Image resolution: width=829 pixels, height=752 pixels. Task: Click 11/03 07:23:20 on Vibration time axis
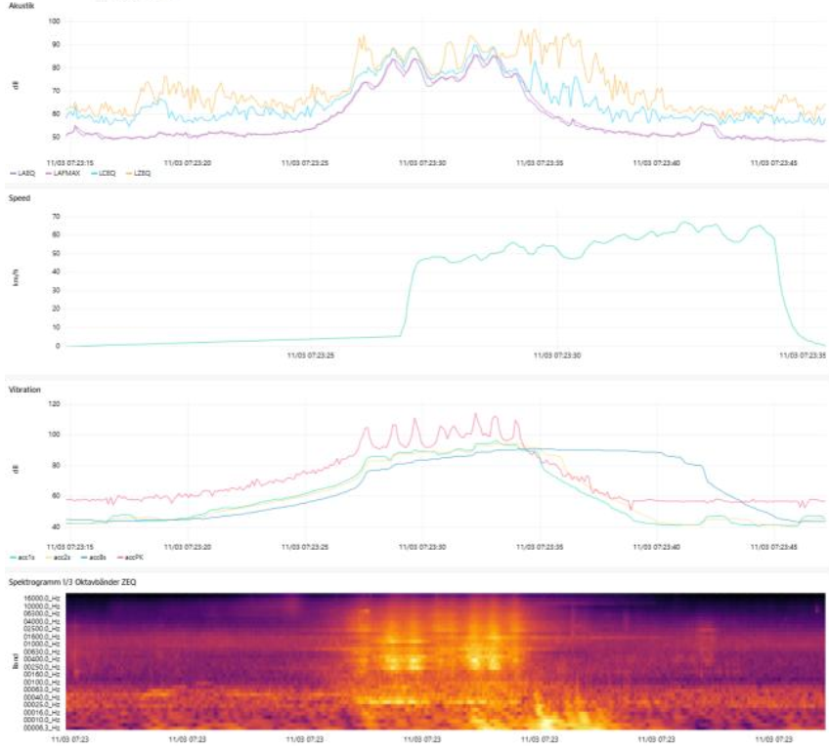click(x=188, y=547)
